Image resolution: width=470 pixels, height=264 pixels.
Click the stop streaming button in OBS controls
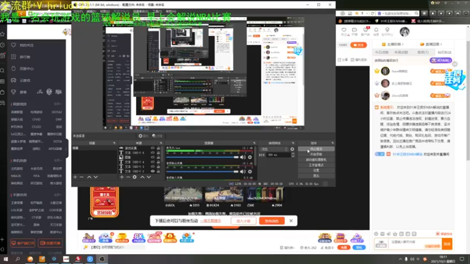(316, 149)
